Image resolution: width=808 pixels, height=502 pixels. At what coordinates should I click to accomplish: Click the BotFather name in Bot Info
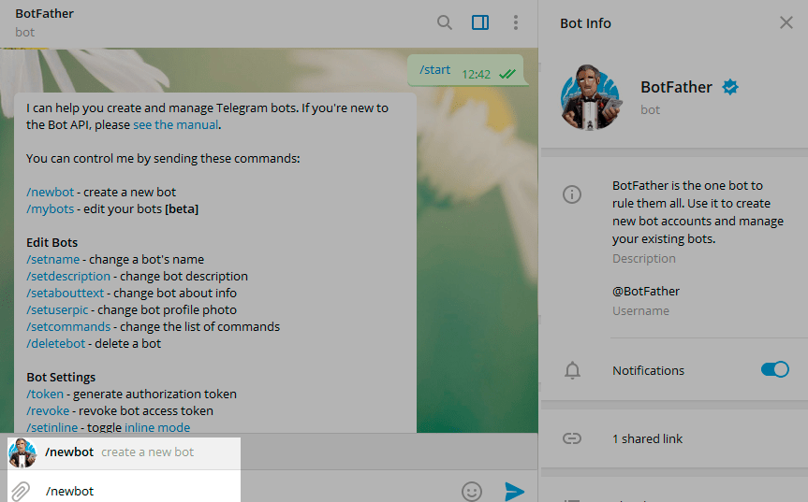pos(676,87)
